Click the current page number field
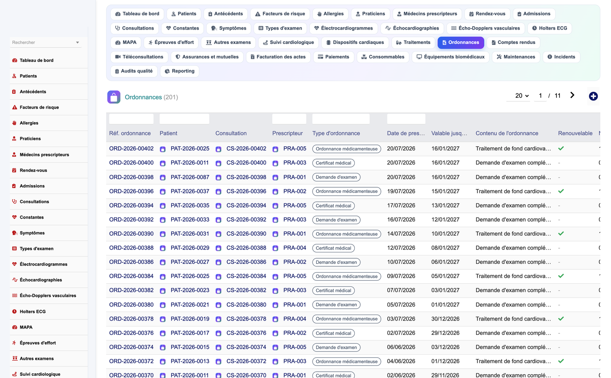 (x=540, y=96)
